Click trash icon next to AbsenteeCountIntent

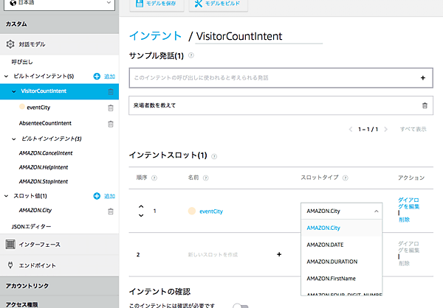coord(111,123)
